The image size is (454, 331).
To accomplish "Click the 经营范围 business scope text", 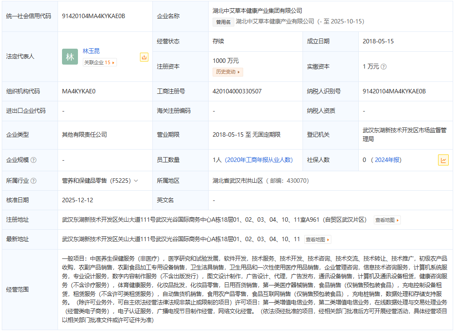I will [x=255, y=289].
